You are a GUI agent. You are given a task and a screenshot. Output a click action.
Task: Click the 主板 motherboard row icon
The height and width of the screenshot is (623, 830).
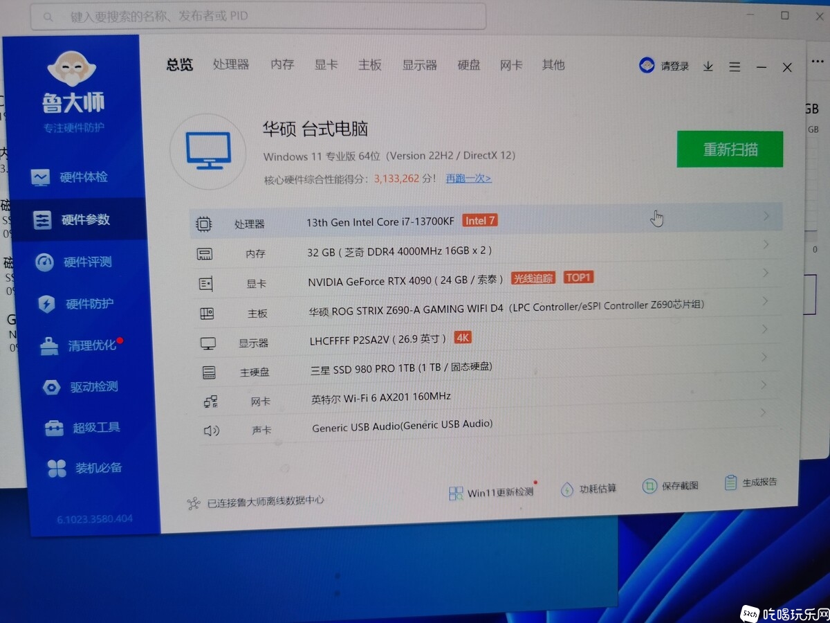[x=207, y=314]
